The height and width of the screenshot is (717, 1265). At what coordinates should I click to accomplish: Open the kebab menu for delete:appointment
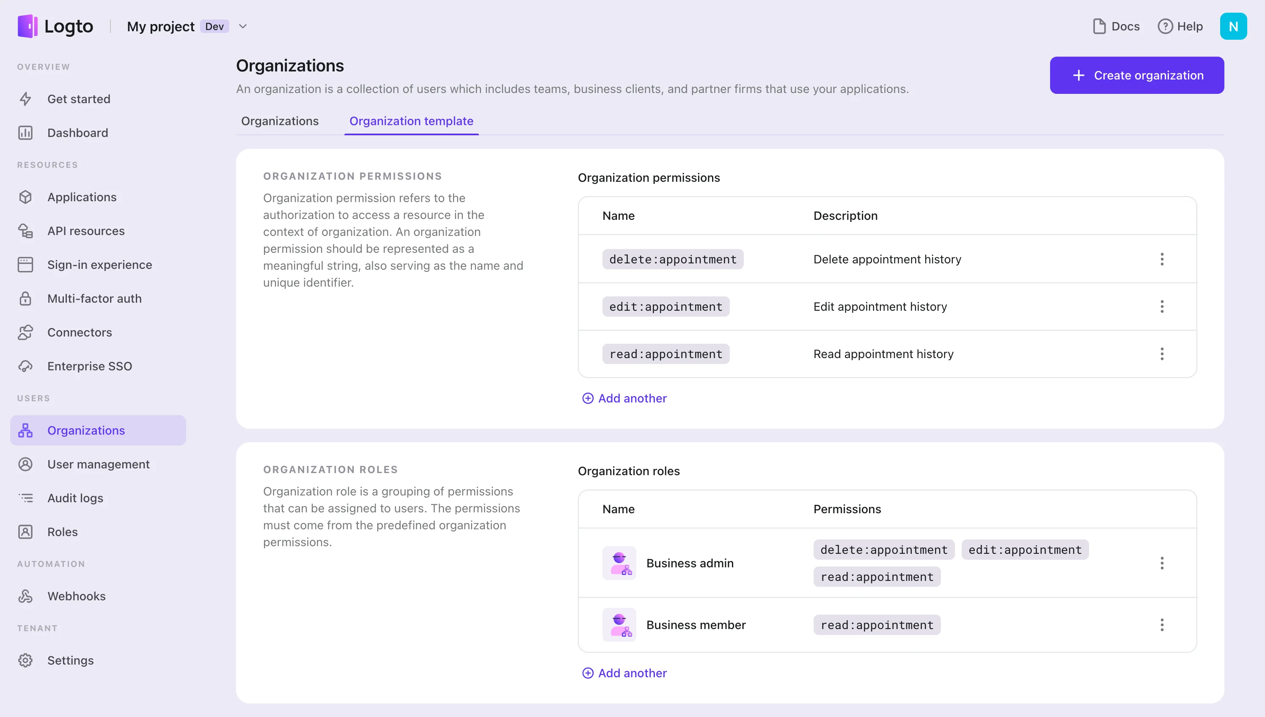click(x=1161, y=259)
